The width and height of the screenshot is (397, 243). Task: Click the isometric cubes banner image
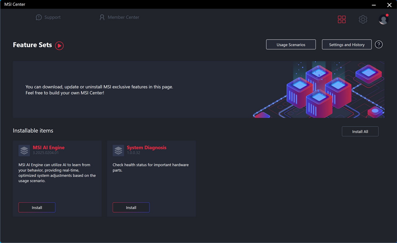(319, 89)
